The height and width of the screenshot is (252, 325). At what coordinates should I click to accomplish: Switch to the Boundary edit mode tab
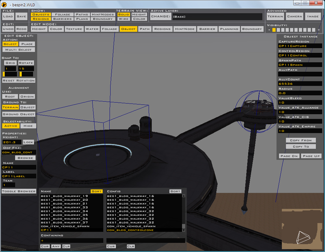[252, 29]
